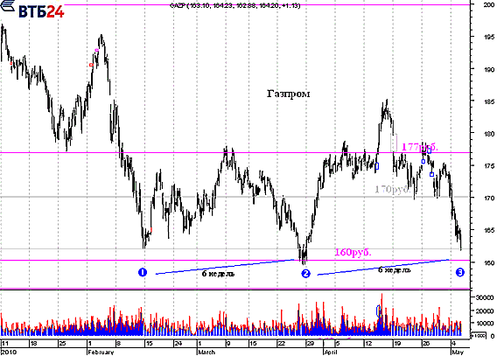Click the 180 price axis value
Screen dimensions: 497x356
[489, 134]
